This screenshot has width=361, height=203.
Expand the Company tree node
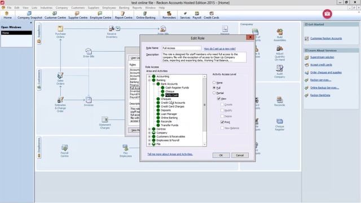point(149,133)
